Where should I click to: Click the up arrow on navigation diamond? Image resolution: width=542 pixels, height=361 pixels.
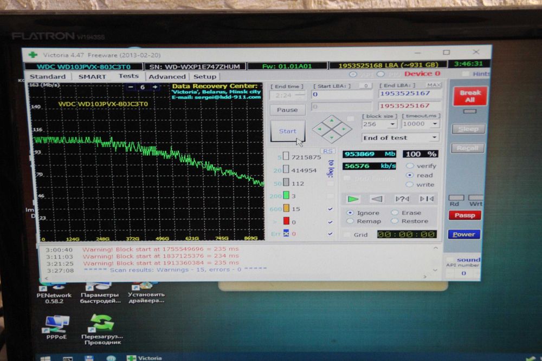[332, 121]
